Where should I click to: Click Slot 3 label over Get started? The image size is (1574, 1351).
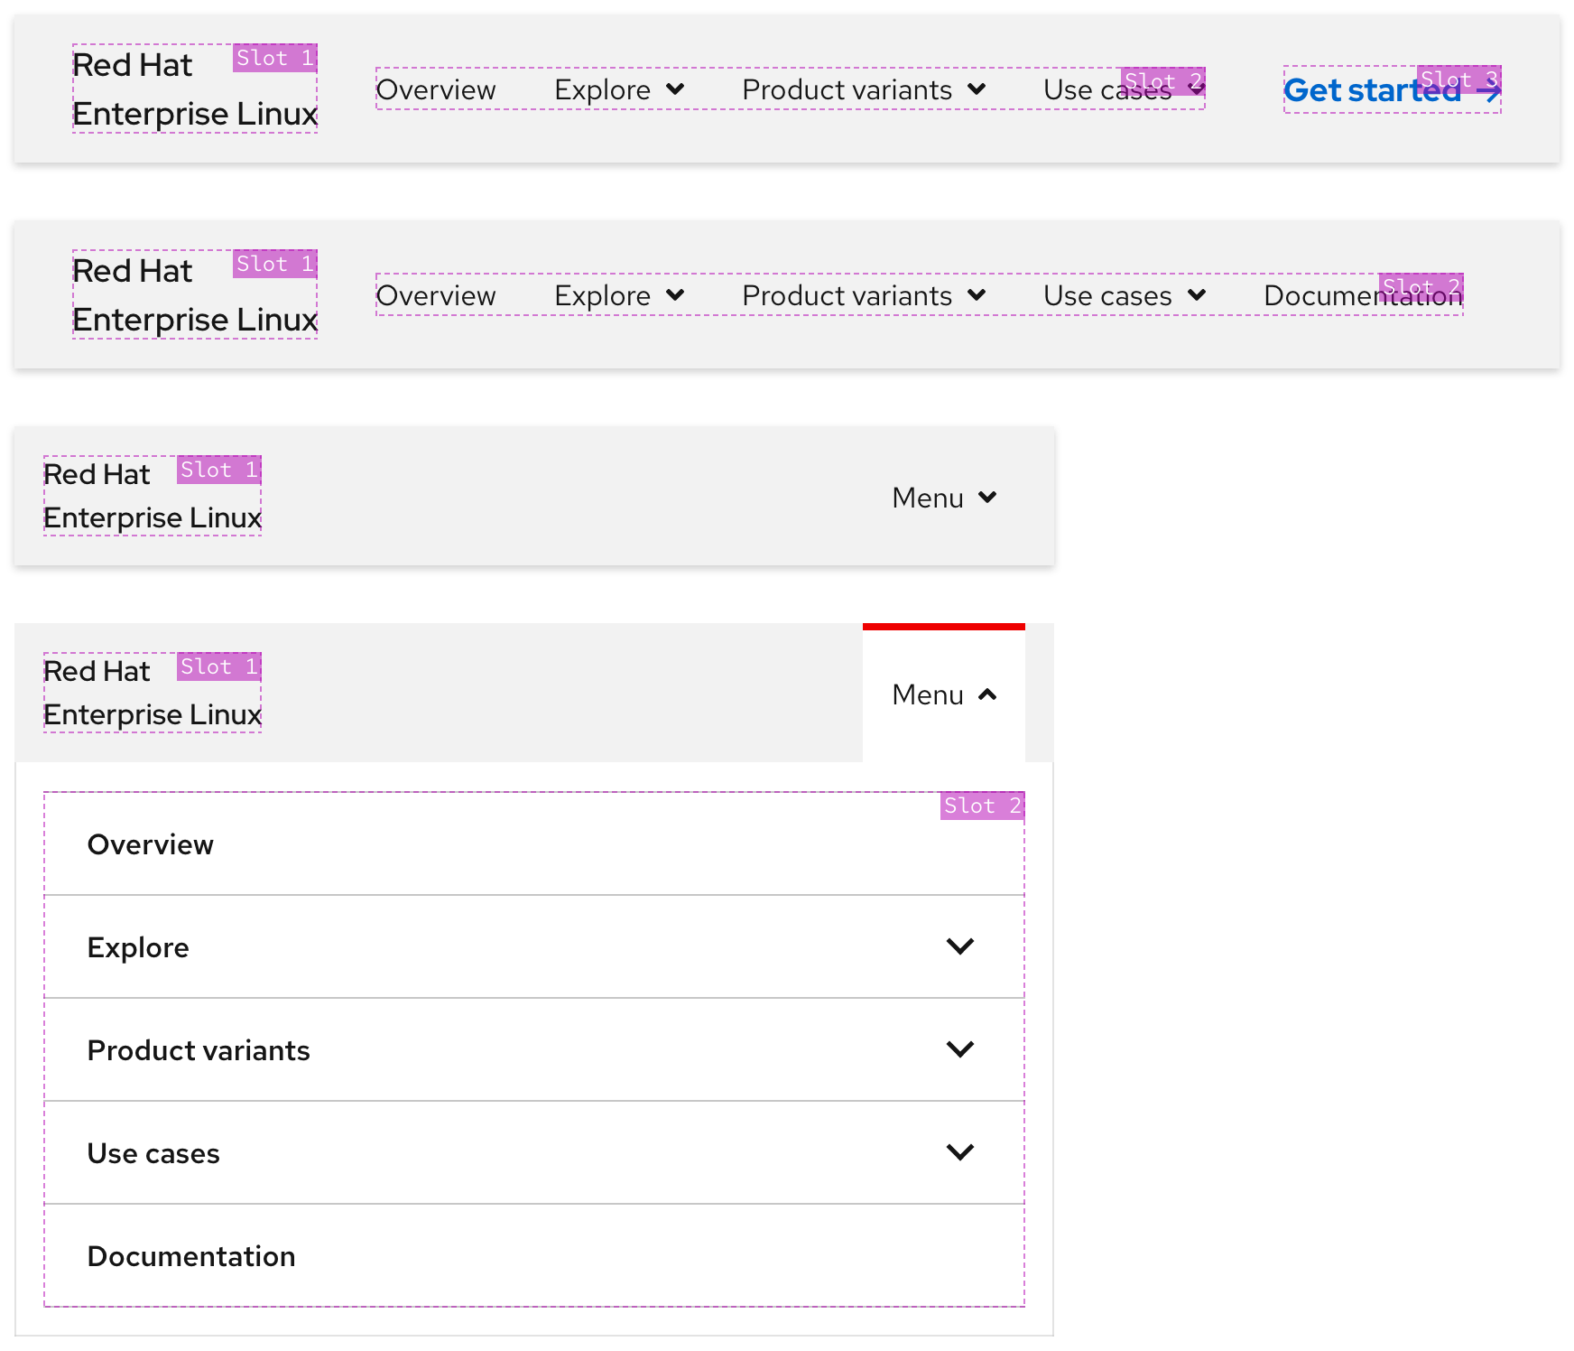1458,79
